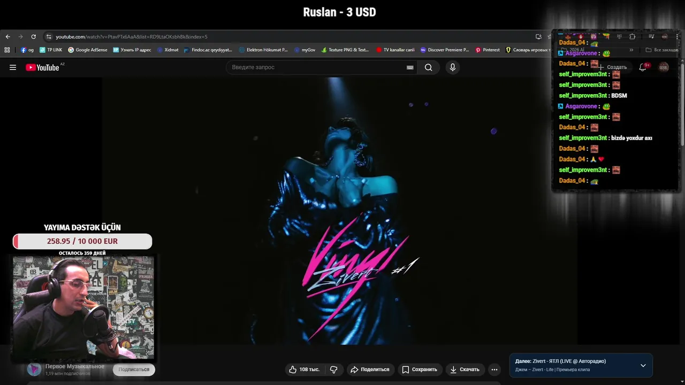Image resolution: width=685 pixels, height=385 pixels.
Task: Open Первое Музыкальное channel avatar
Action: (x=34, y=369)
